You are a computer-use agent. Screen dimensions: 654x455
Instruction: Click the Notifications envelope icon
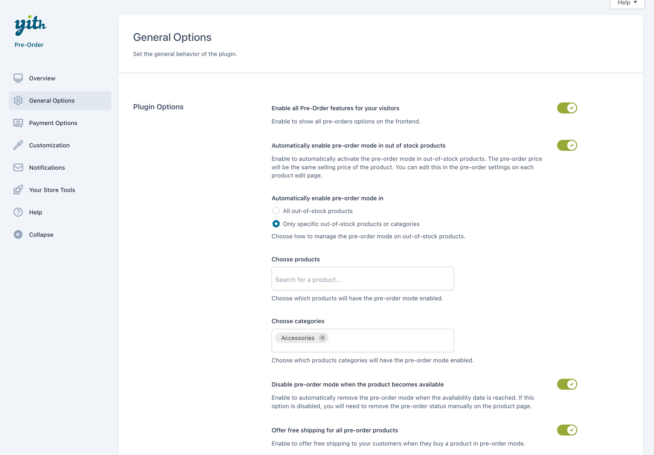18,167
